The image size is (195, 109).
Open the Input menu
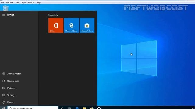tap(24, 2)
